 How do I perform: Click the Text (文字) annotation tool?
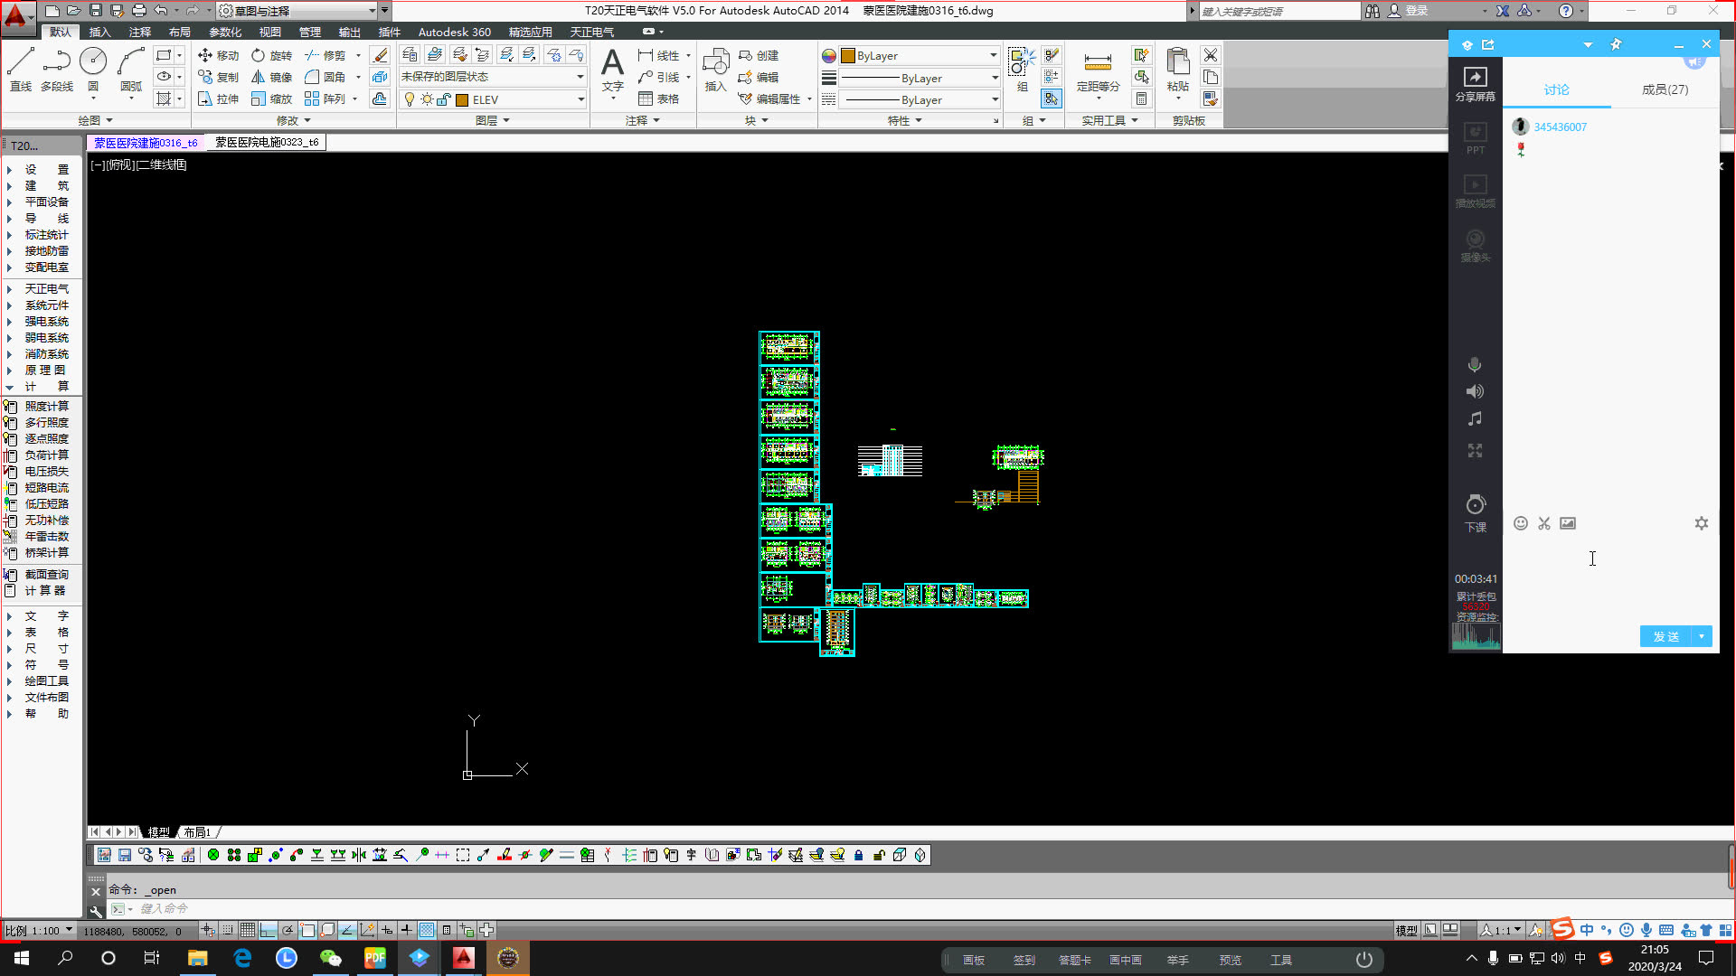[612, 69]
